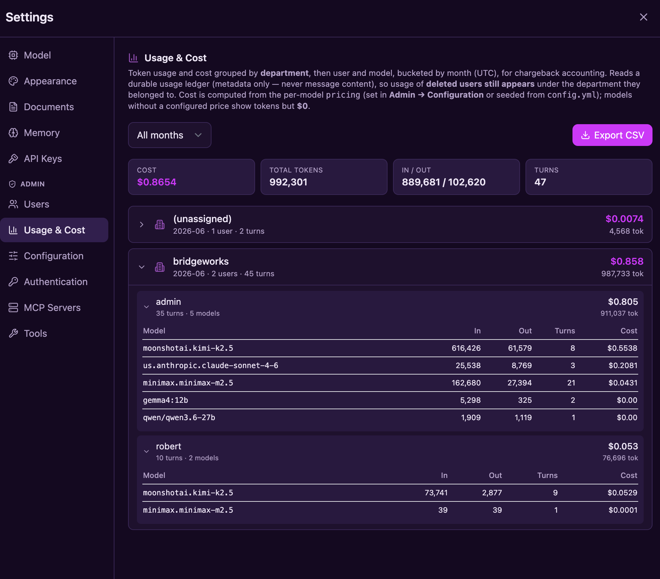This screenshot has width=660, height=579.
Task: Click the $0.805 admin cost total
Action: tap(623, 302)
